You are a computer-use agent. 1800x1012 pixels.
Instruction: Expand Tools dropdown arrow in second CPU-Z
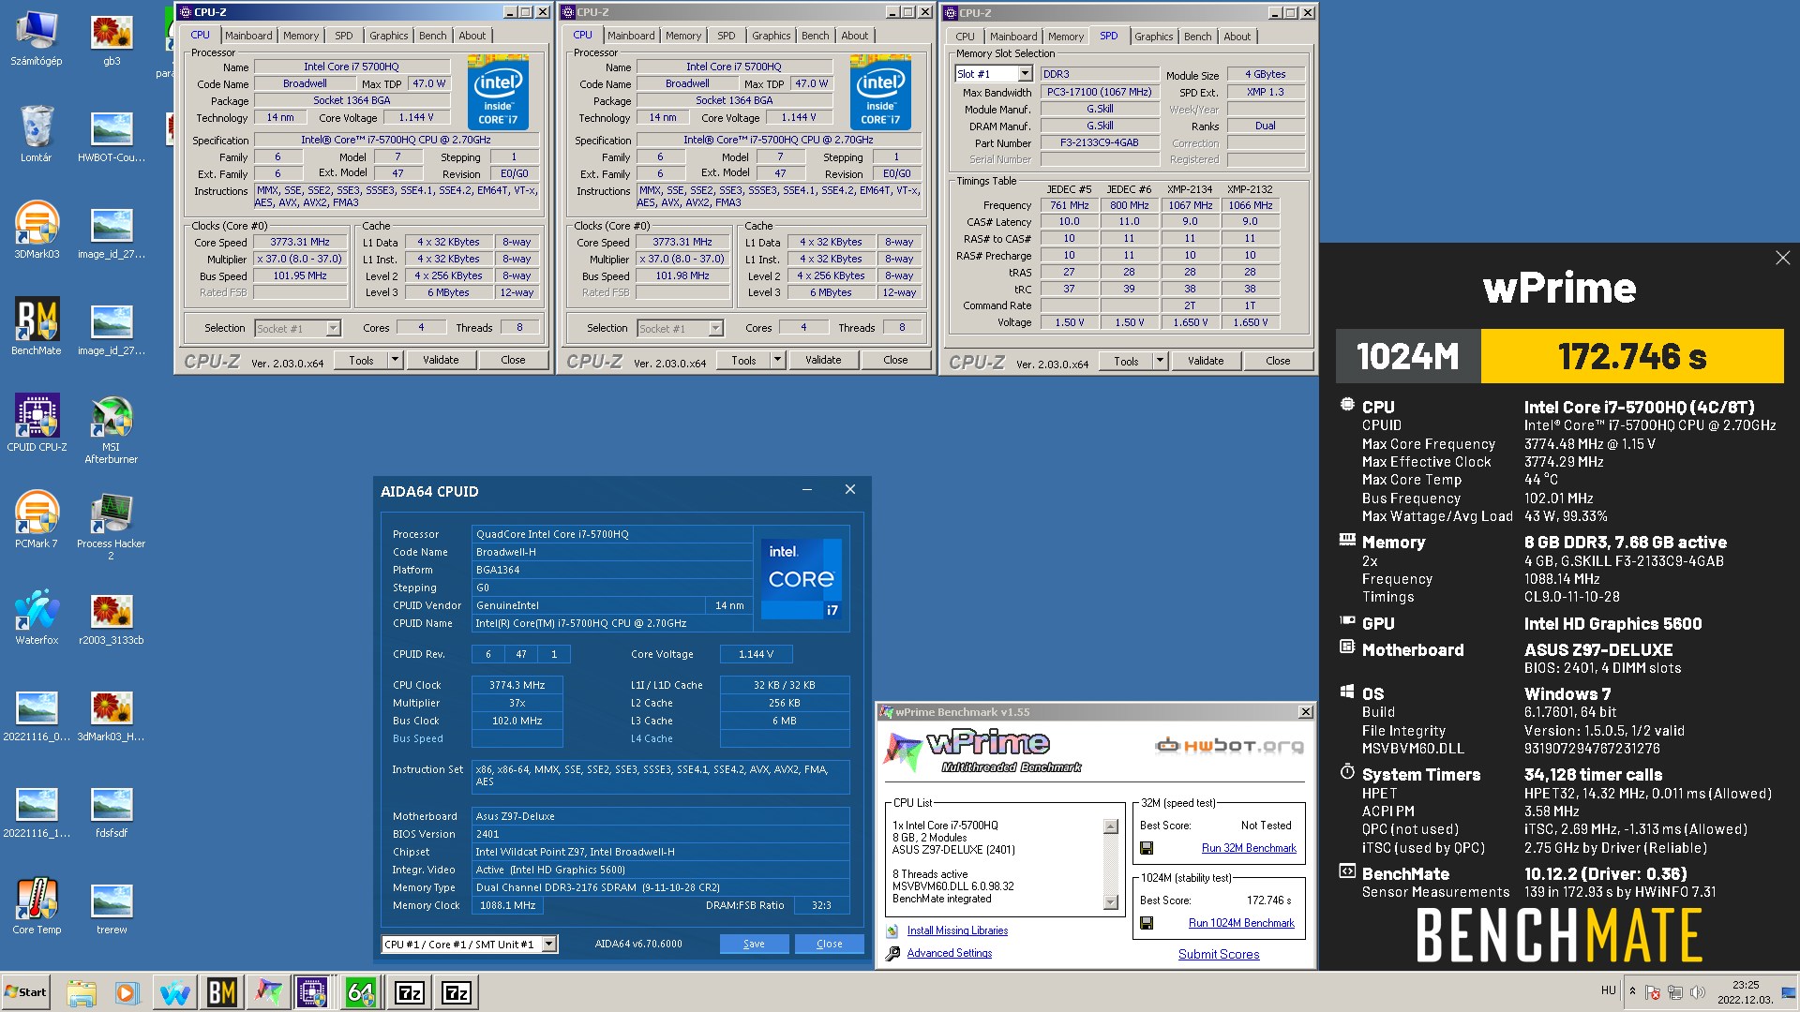click(777, 360)
